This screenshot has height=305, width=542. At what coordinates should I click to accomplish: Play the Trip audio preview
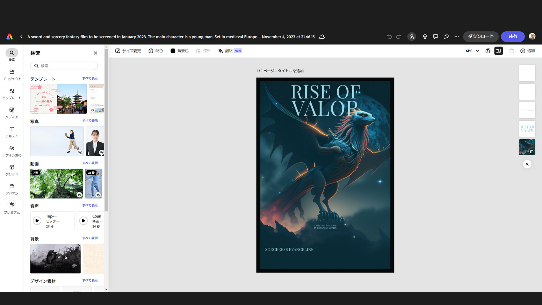point(37,221)
